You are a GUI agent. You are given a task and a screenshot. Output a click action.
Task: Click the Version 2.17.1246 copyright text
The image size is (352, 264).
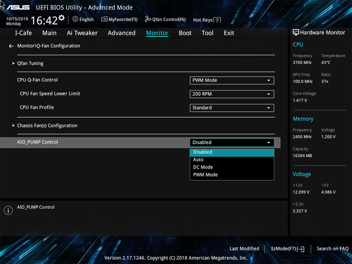(x=176, y=258)
